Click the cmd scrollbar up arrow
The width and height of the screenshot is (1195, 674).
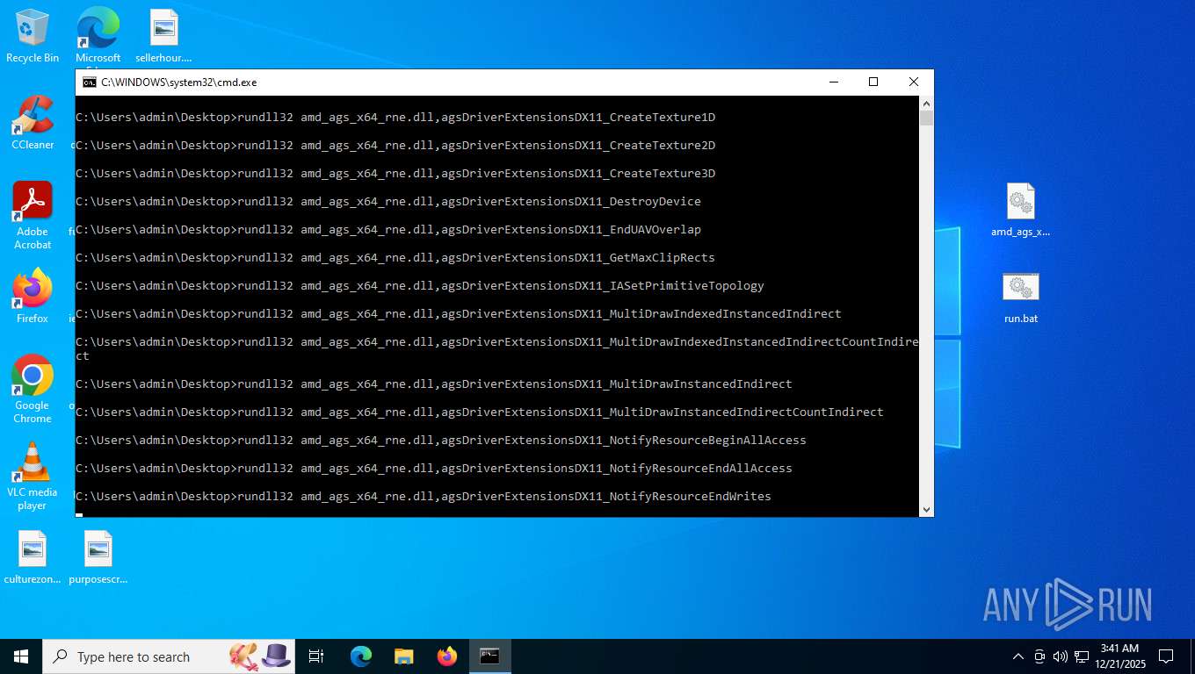coord(926,104)
